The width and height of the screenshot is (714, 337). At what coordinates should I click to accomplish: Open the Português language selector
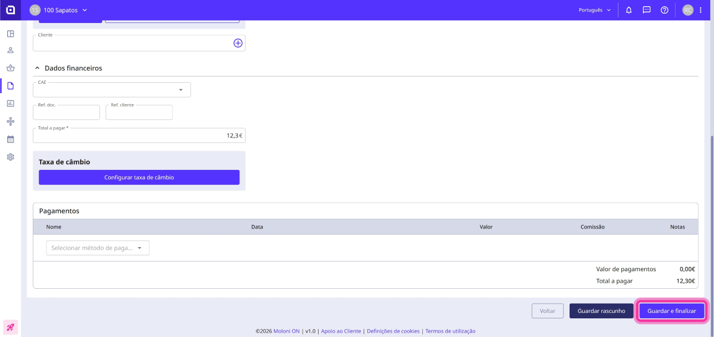tap(595, 10)
